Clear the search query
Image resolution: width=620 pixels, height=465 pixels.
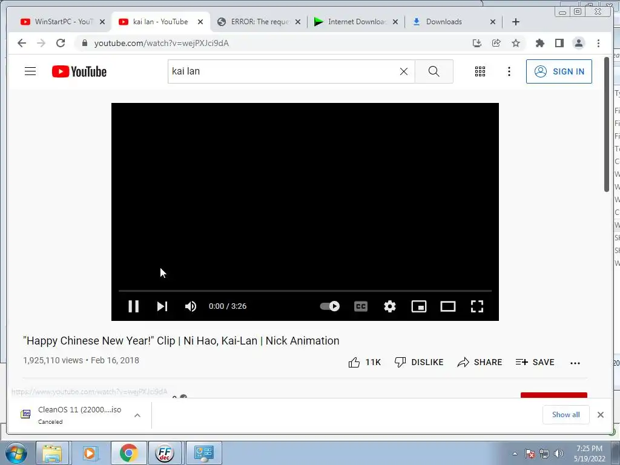click(x=403, y=71)
